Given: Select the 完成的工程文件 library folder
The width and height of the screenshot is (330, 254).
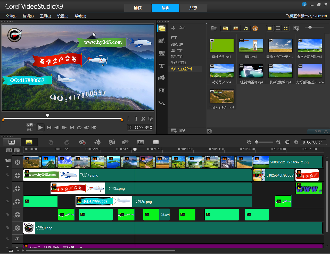Looking at the screenshot, I should (181, 69).
